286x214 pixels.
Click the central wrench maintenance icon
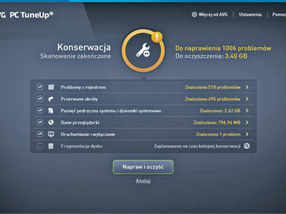pos(143,50)
